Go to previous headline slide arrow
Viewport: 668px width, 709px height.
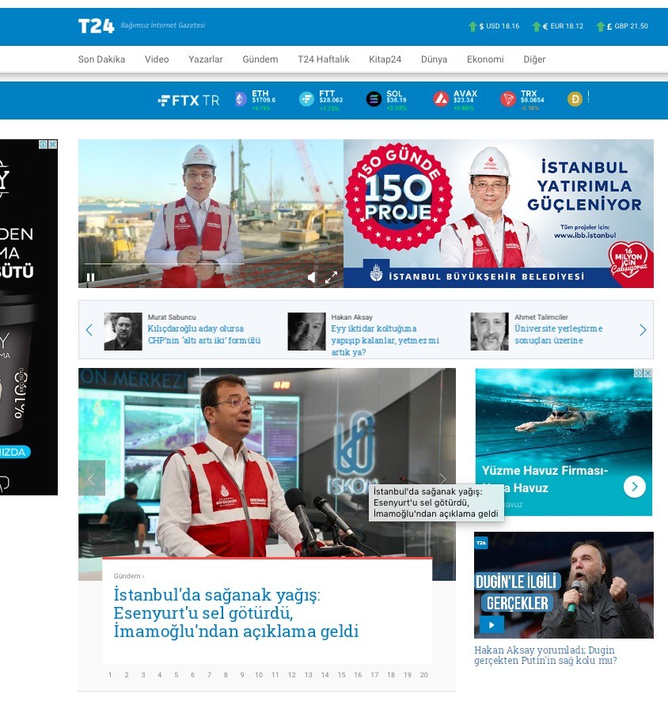click(x=91, y=478)
